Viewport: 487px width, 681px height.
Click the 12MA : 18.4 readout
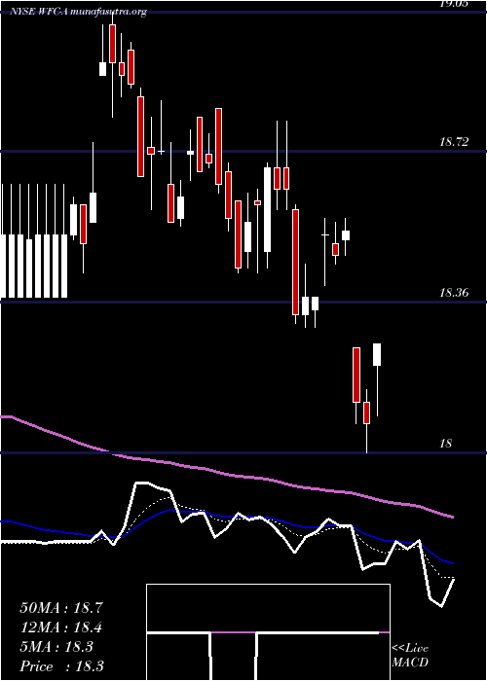61,627
